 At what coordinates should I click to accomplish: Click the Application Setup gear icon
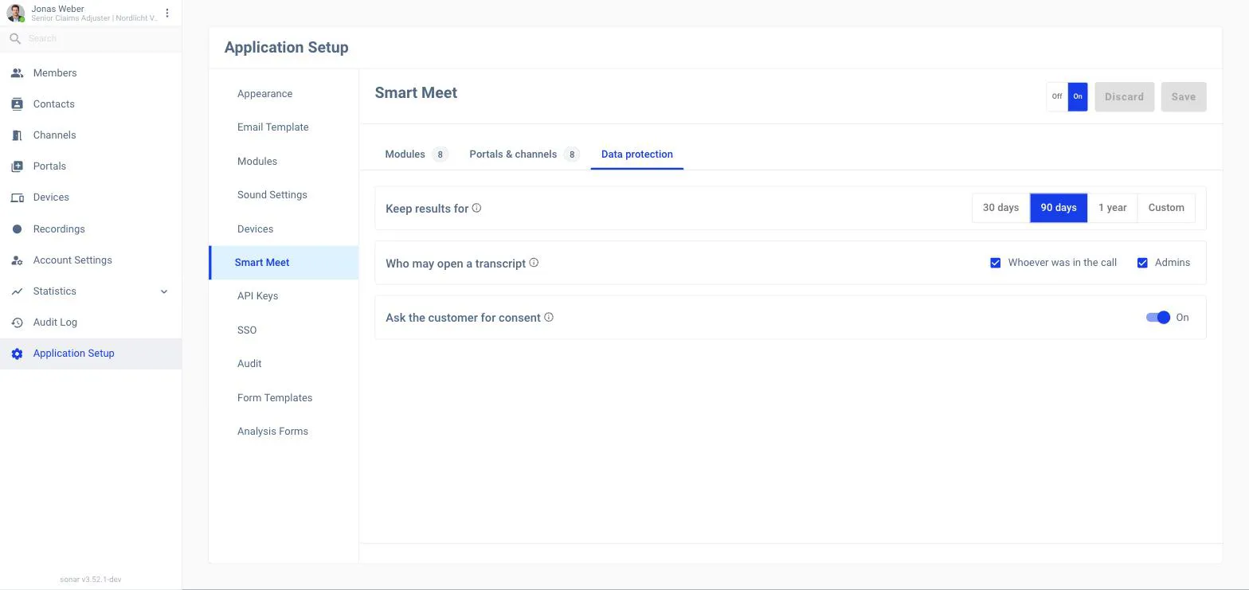click(17, 354)
